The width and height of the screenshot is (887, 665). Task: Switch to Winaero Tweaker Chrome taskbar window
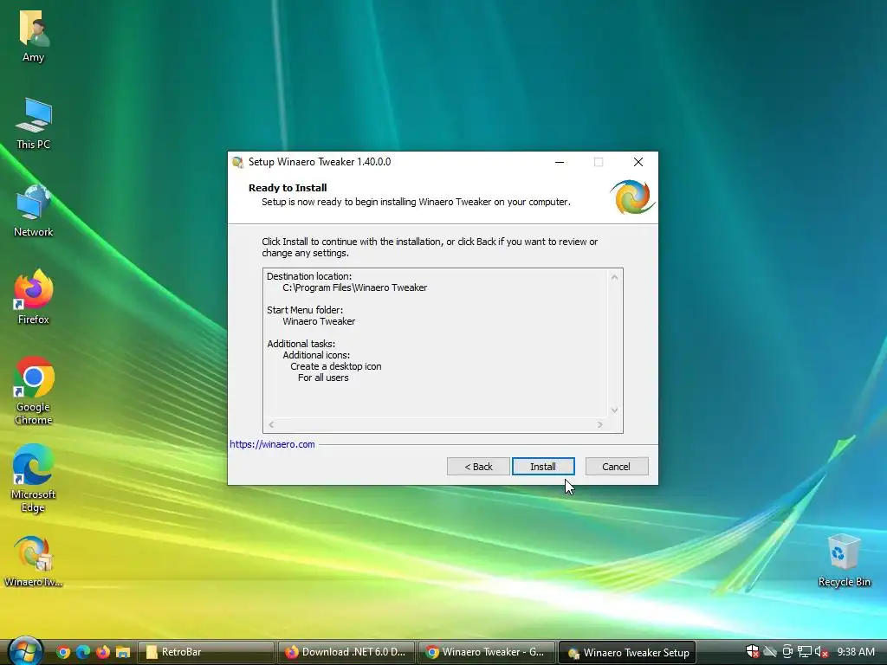487,652
